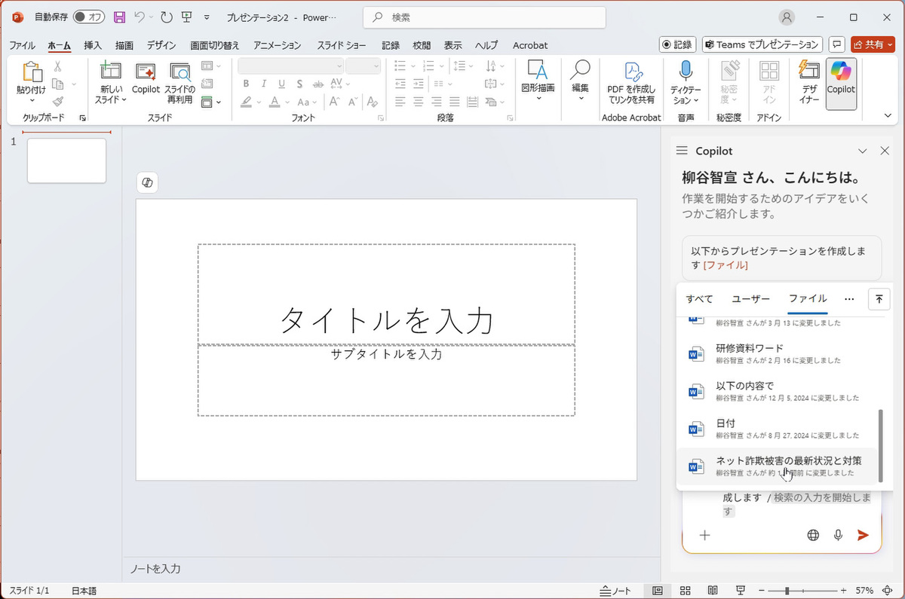Click the Copilot send arrow button
Image resolution: width=905 pixels, height=599 pixels.
pyautogui.click(x=863, y=535)
